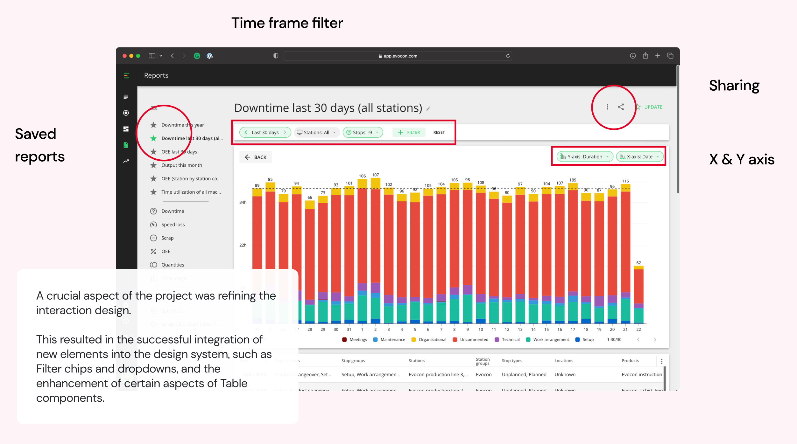Click the Technical purple legend swatch
This screenshot has width=797, height=444.
(497, 340)
